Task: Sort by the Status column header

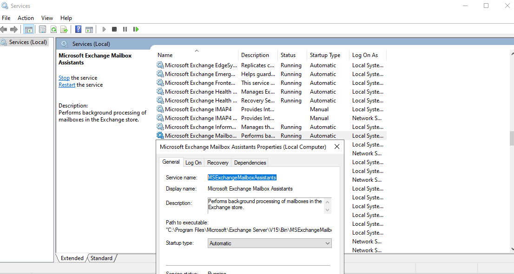Action: [x=292, y=55]
